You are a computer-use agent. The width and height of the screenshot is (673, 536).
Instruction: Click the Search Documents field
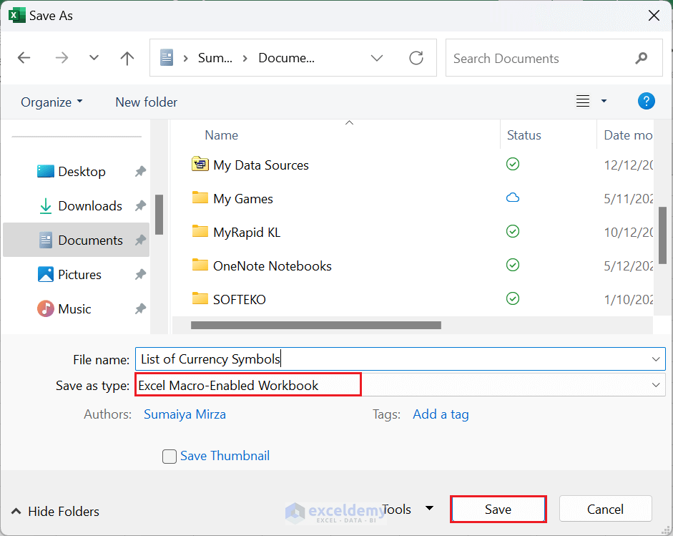(536, 59)
